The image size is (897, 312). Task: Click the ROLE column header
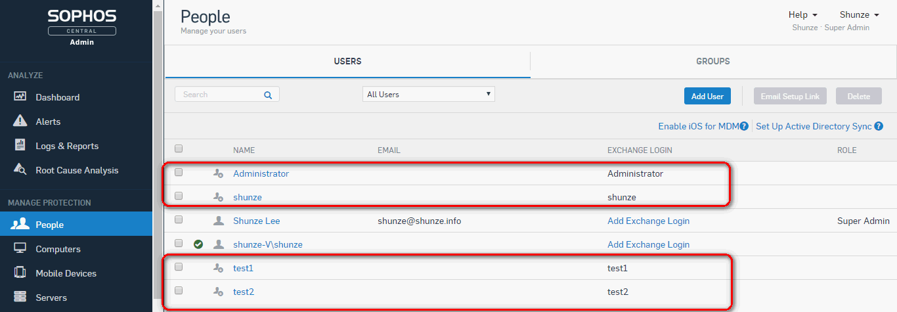(847, 150)
